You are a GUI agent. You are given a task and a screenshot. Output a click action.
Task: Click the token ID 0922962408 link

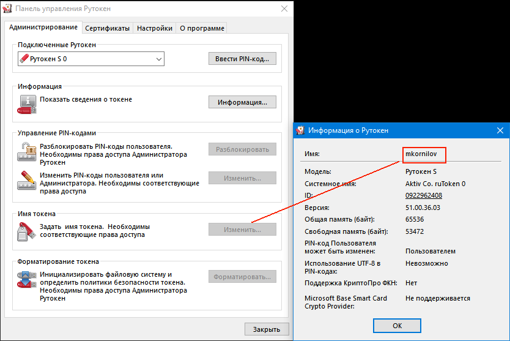423,195
